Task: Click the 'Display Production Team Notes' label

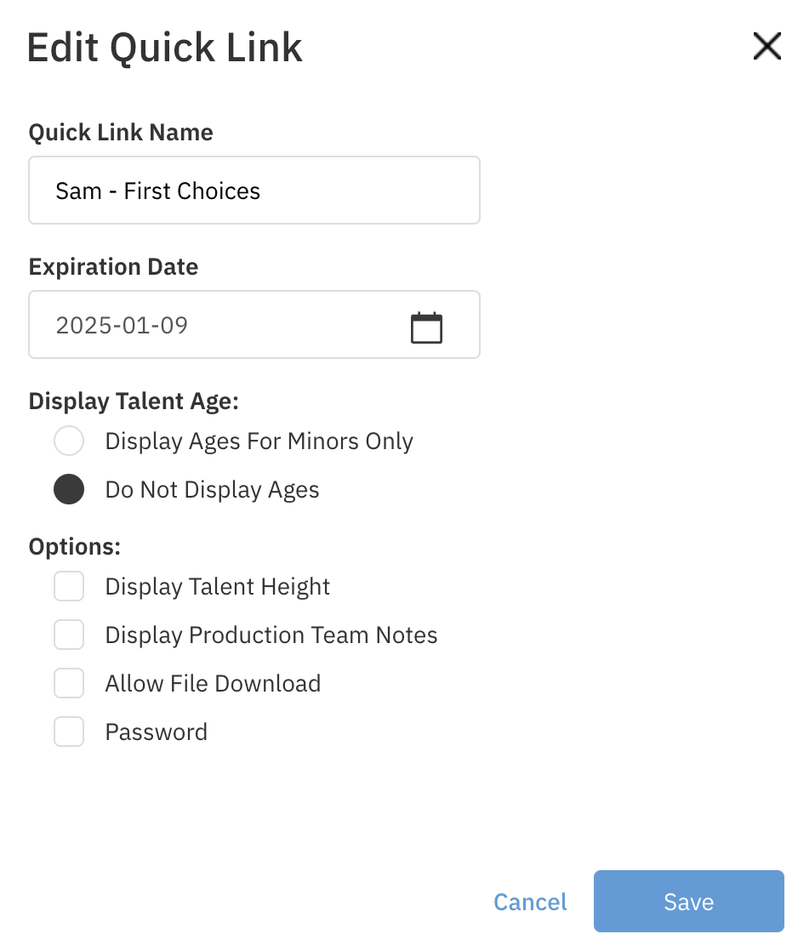Action: (x=271, y=635)
